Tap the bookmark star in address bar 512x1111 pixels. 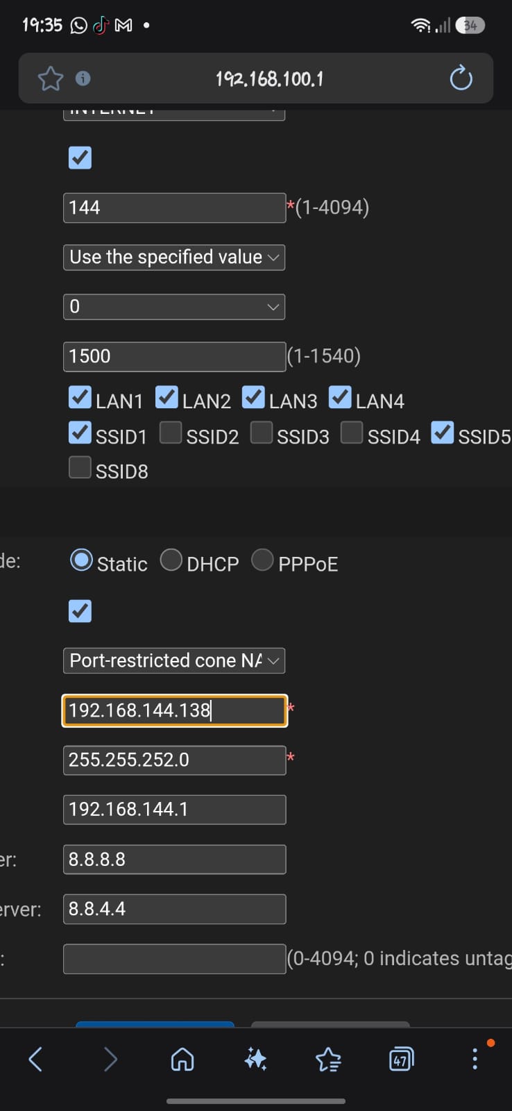click(x=50, y=78)
